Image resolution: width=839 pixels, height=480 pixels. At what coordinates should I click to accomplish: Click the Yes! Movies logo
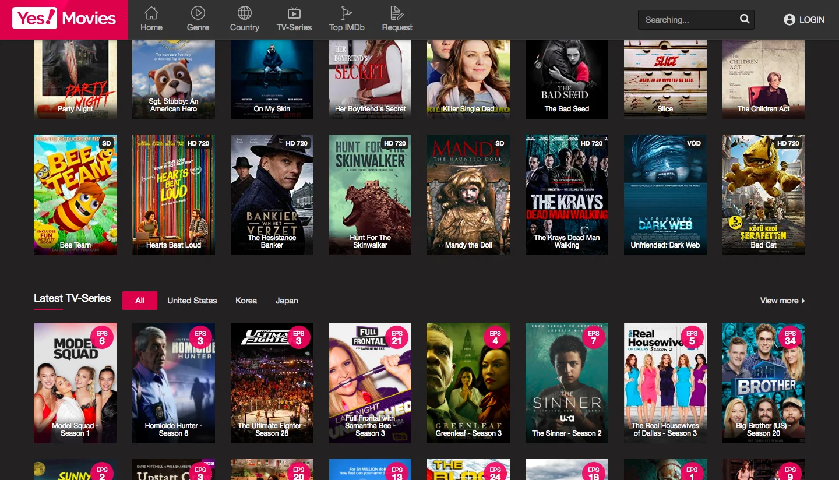[x=64, y=19]
